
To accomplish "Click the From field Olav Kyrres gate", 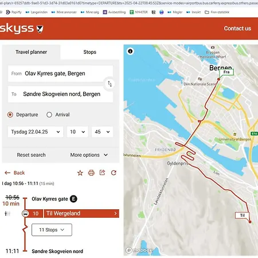I will click(60, 73).
